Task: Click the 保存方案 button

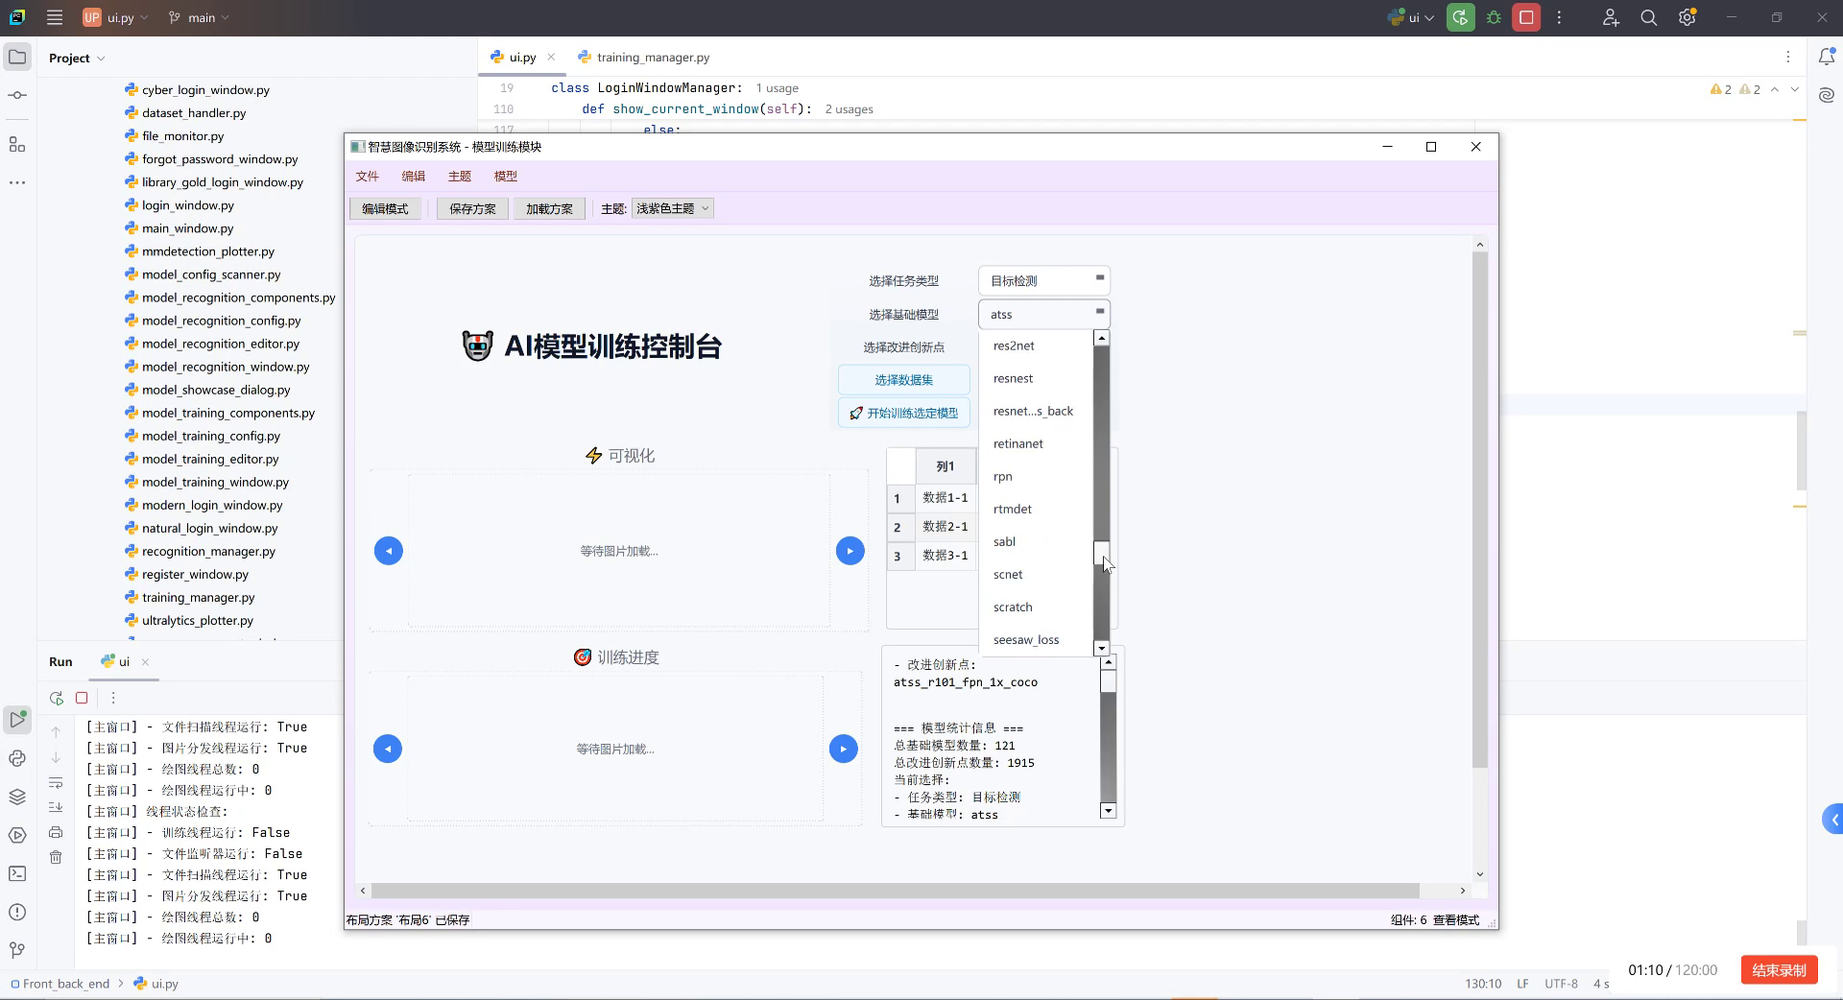Action: click(471, 208)
